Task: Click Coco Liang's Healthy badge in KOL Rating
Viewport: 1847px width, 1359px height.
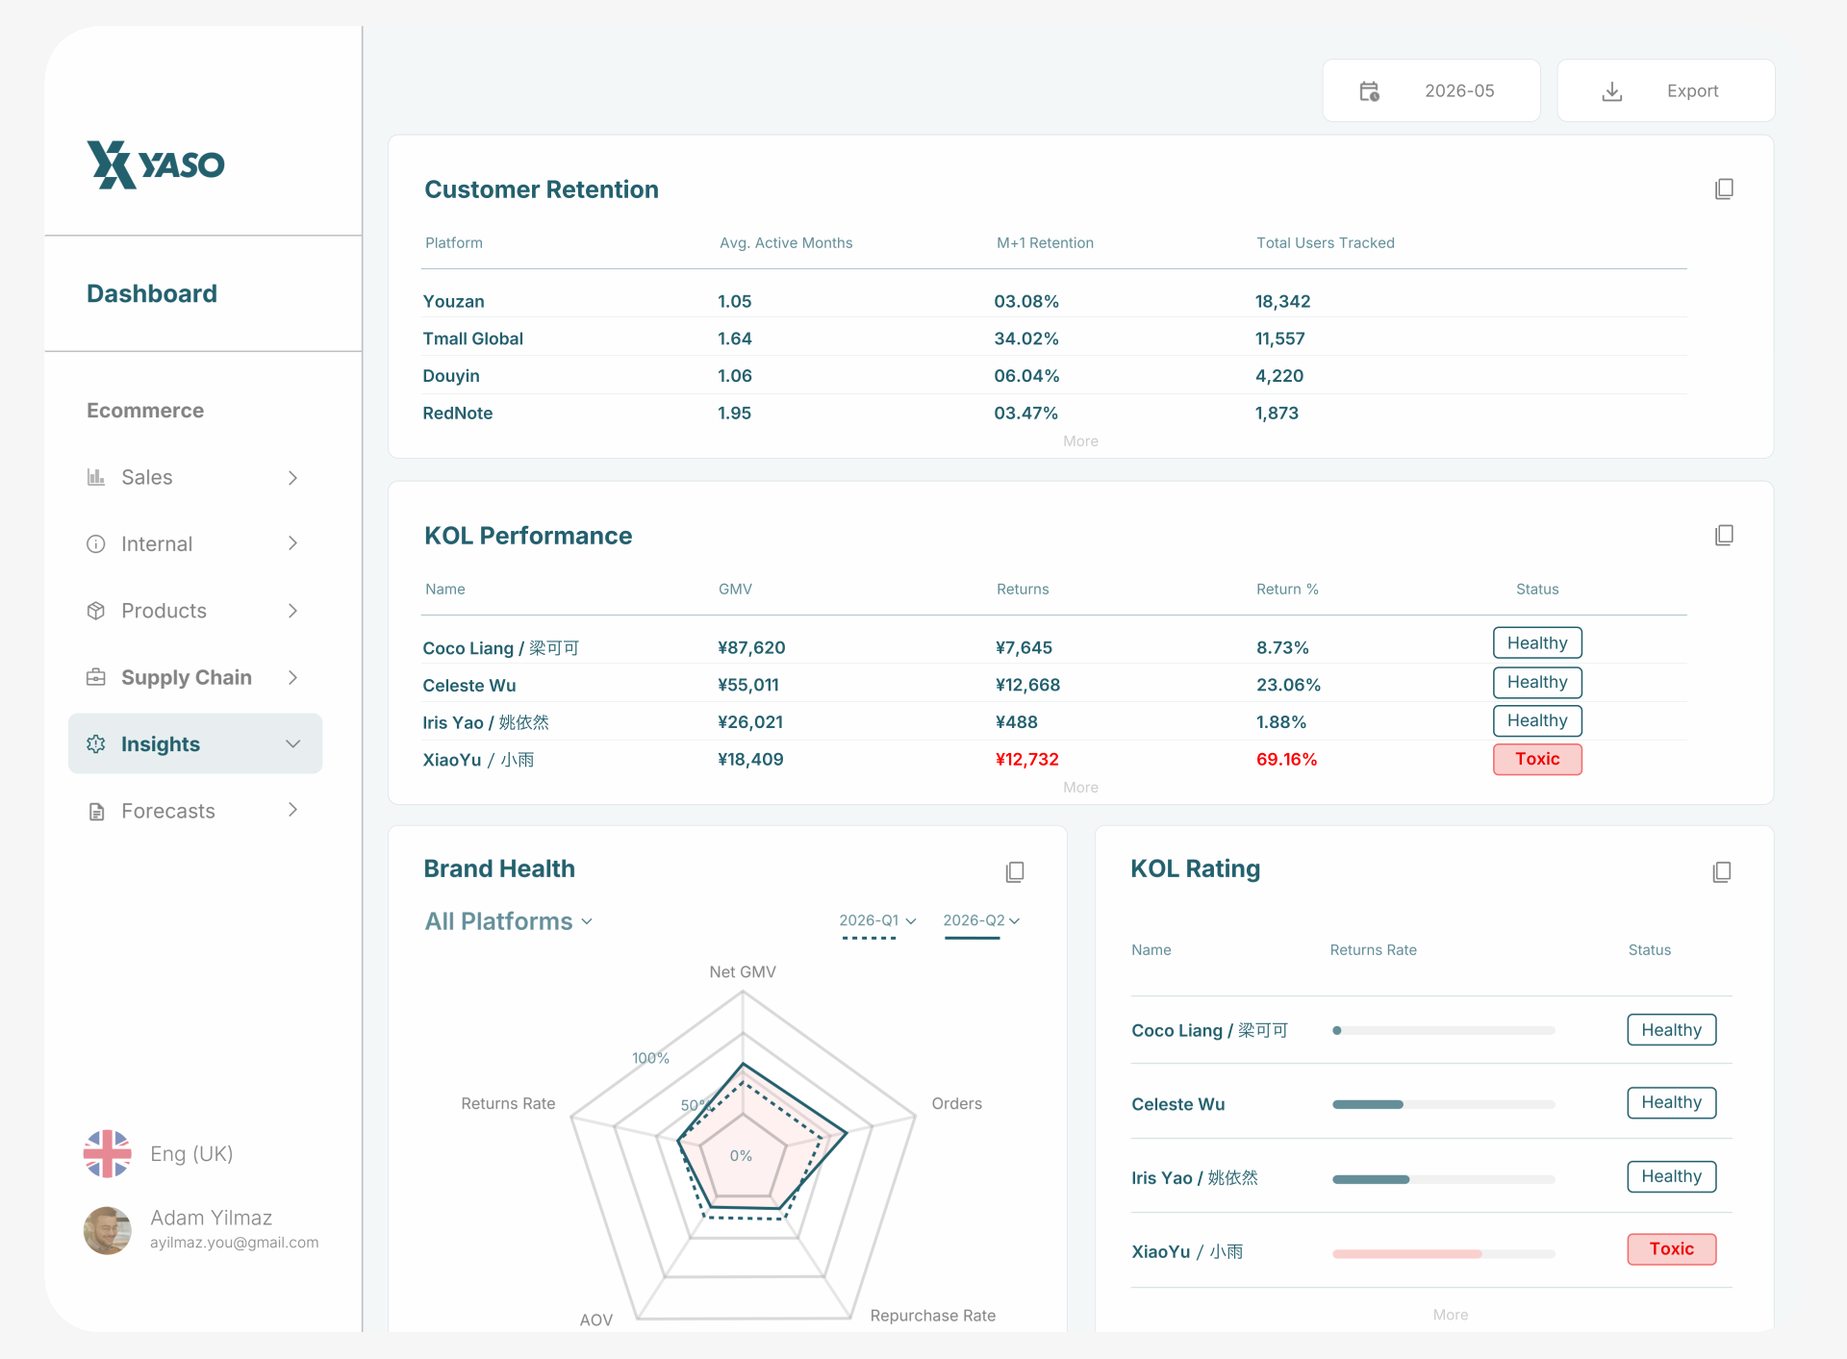Action: pyautogui.click(x=1671, y=1030)
